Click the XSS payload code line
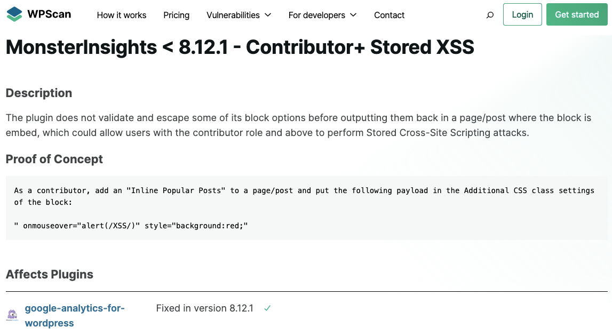This screenshot has width=612, height=335. coord(131,226)
